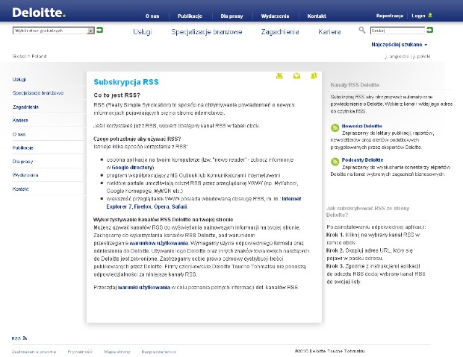Click the Deloitte logo
Screen dimensions: 463x357
39,13
